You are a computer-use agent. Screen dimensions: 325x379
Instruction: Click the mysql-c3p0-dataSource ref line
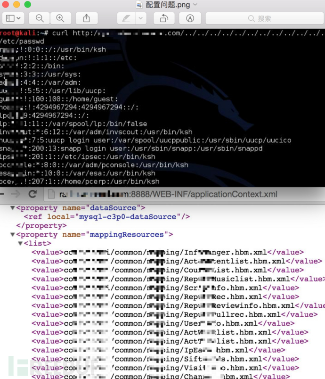coord(107,216)
